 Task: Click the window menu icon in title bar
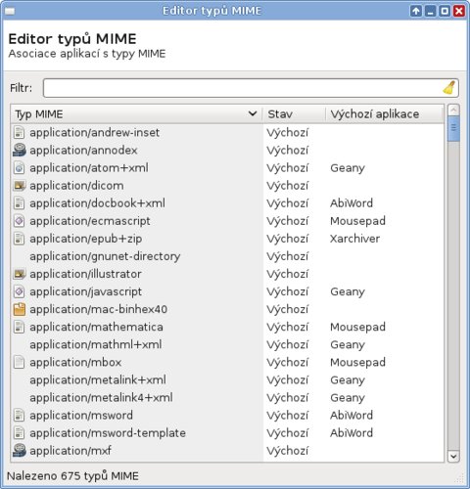pos(10,11)
